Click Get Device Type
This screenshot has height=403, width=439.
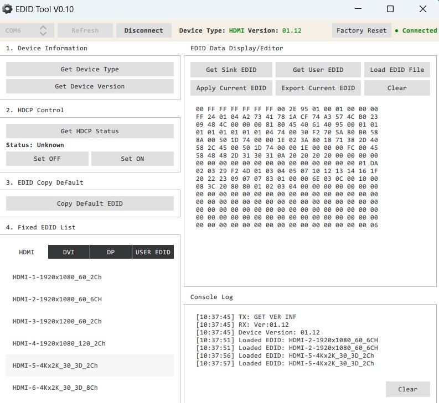point(90,69)
